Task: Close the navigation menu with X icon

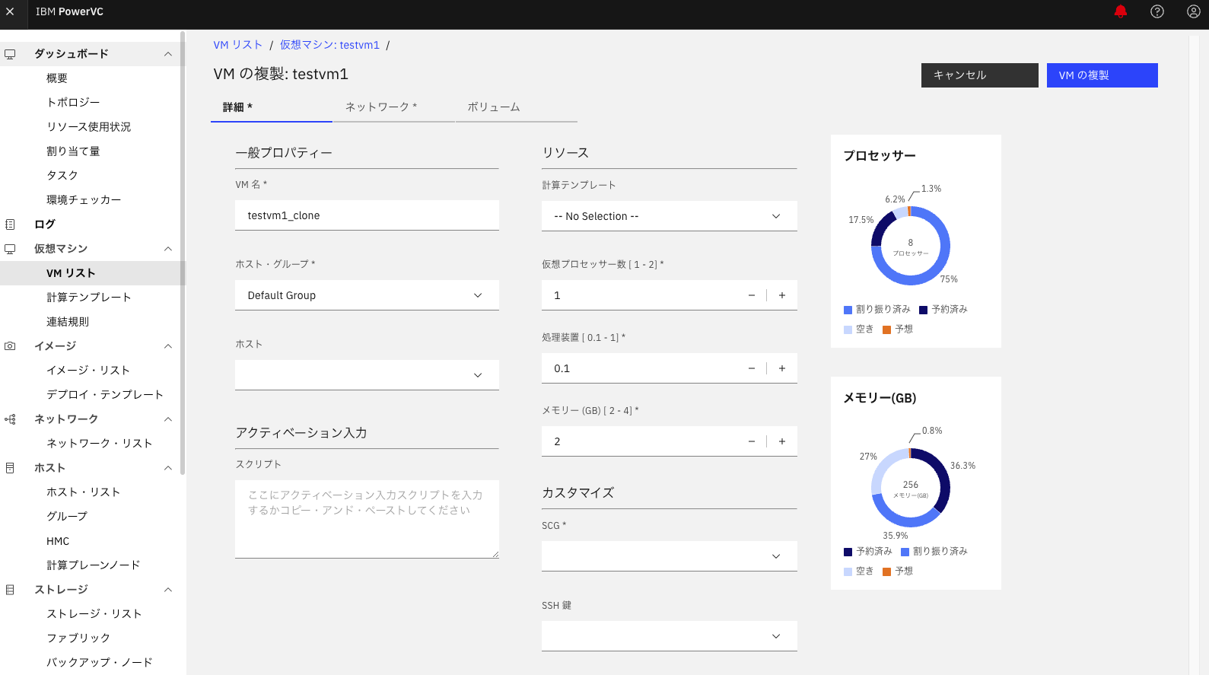Action: 10,11
